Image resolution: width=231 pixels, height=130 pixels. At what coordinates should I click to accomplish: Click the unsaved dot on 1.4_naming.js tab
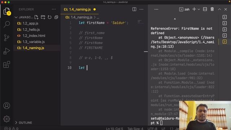click(x=95, y=9)
